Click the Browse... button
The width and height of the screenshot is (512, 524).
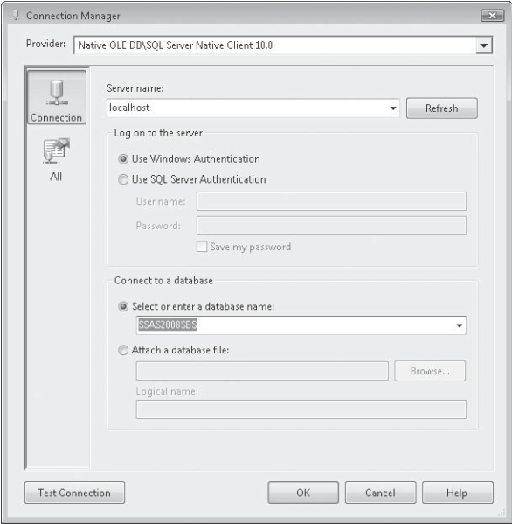point(430,371)
